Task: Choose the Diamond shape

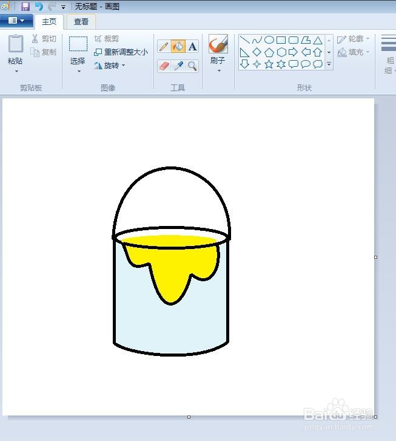Action: coord(257,52)
